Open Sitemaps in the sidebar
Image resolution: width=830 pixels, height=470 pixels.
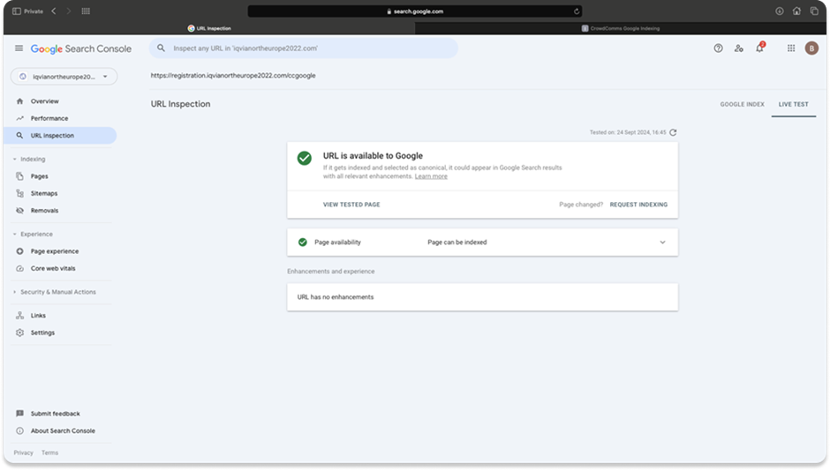(x=44, y=193)
